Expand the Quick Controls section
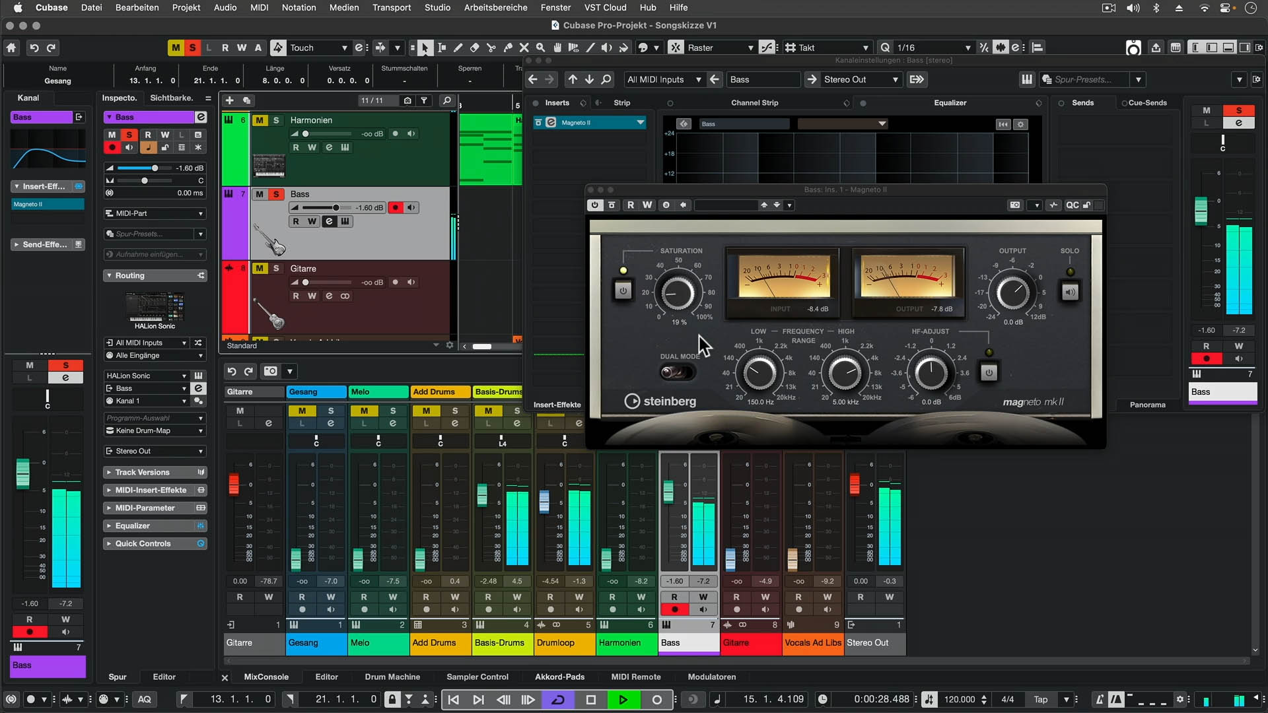This screenshot has height=713, width=1268. click(155, 544)
